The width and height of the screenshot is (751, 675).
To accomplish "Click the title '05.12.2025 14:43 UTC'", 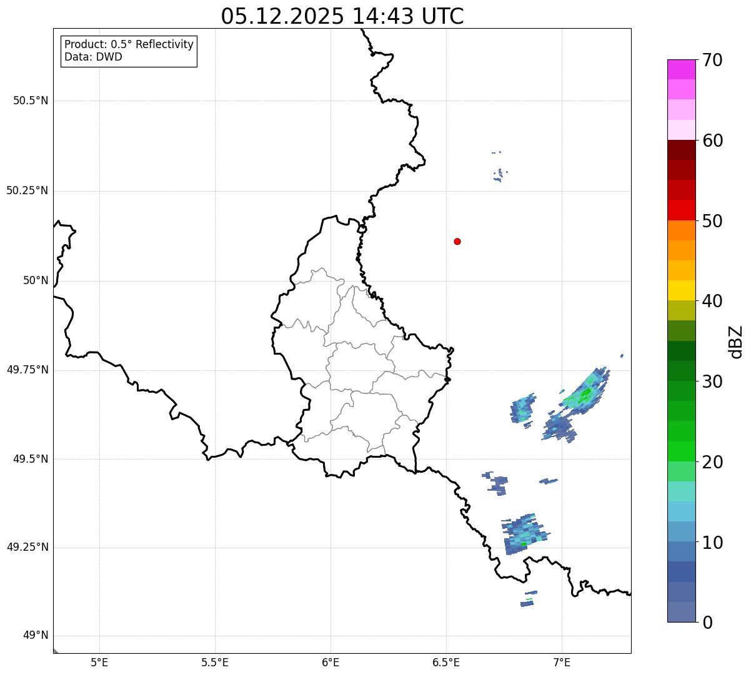I will point(342,16).
